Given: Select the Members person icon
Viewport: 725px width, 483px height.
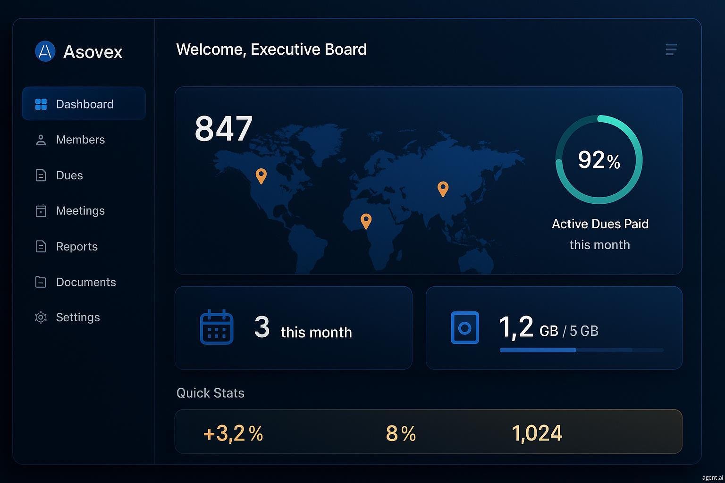Looking at the screenshot, I should click(x=41, y=140).
